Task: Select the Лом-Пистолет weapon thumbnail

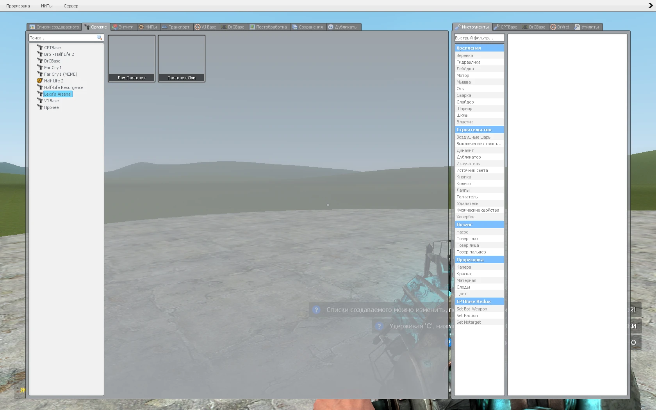Action: (x=132, y=58)
